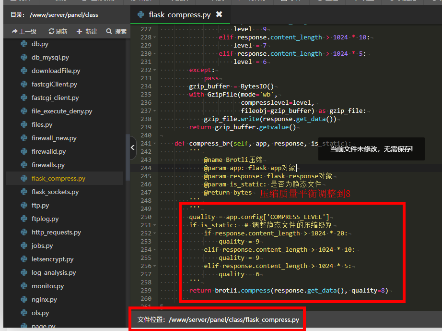Place cursor on return brotli.compress line
The width and height of the screenshot is (442, 331).
click(x=289, y=290)
